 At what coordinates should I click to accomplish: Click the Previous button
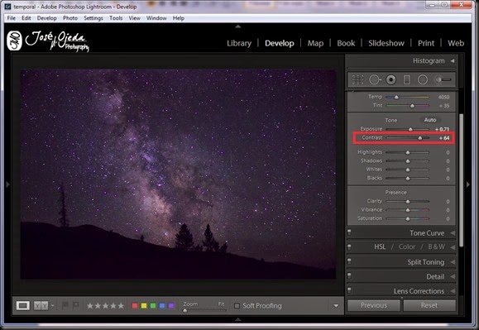pyautogui.click(x=374, y=305)
